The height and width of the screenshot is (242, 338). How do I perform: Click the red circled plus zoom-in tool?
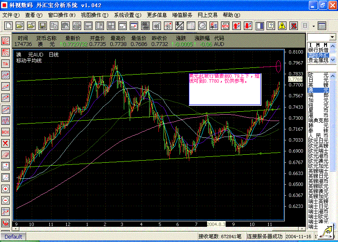pyautogui.click(x=5, y=189)
